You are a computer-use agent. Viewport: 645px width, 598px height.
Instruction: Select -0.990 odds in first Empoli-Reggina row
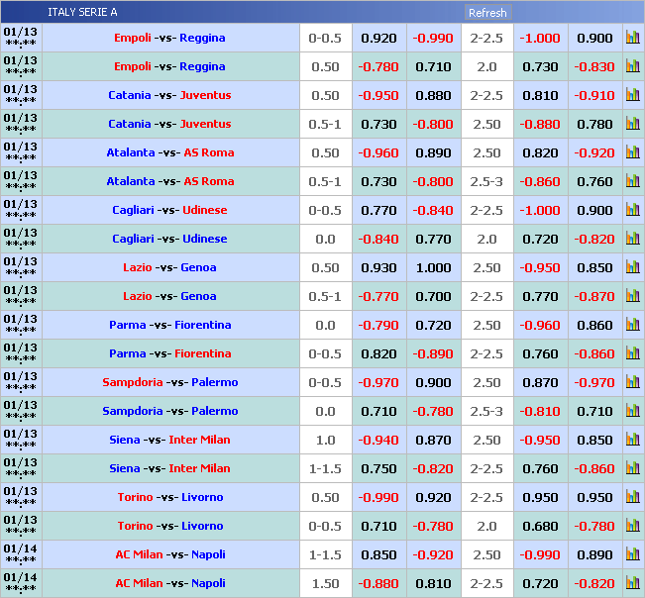[x=433, y=38]
